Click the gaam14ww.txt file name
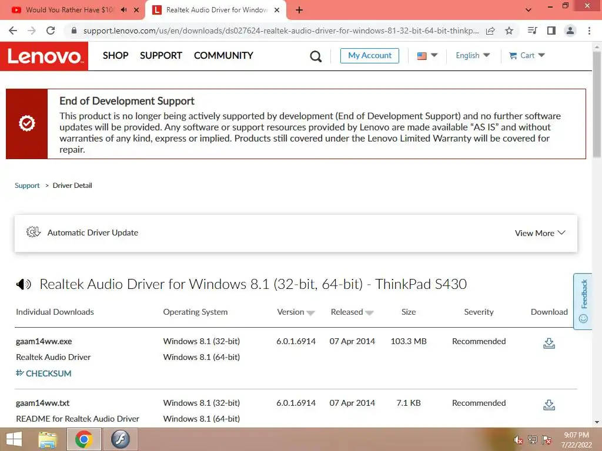 [42, 403]
